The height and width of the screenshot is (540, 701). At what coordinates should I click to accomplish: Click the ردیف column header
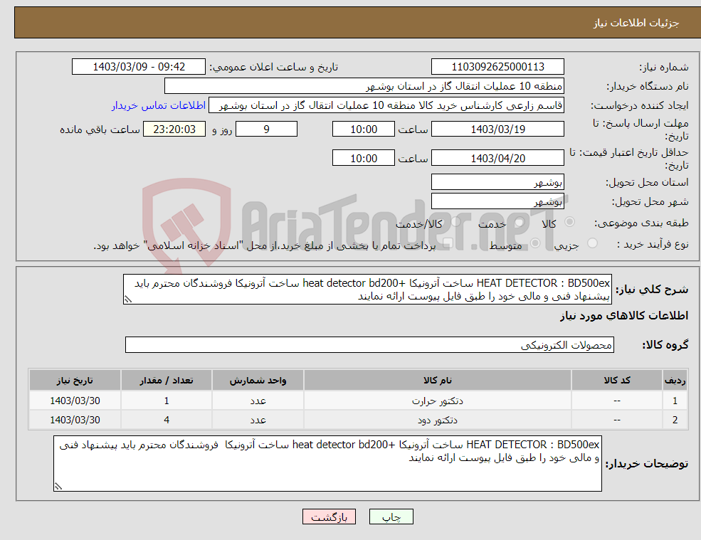[x=675, y=380]
